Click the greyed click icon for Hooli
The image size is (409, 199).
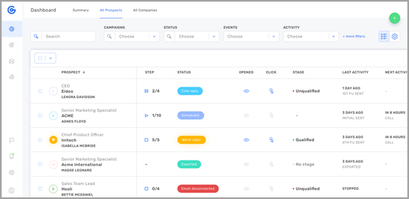coord(271,188)
